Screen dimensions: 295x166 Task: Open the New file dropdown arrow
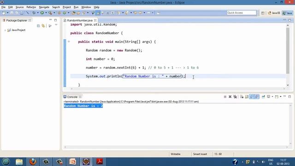(x=7, y=13)
